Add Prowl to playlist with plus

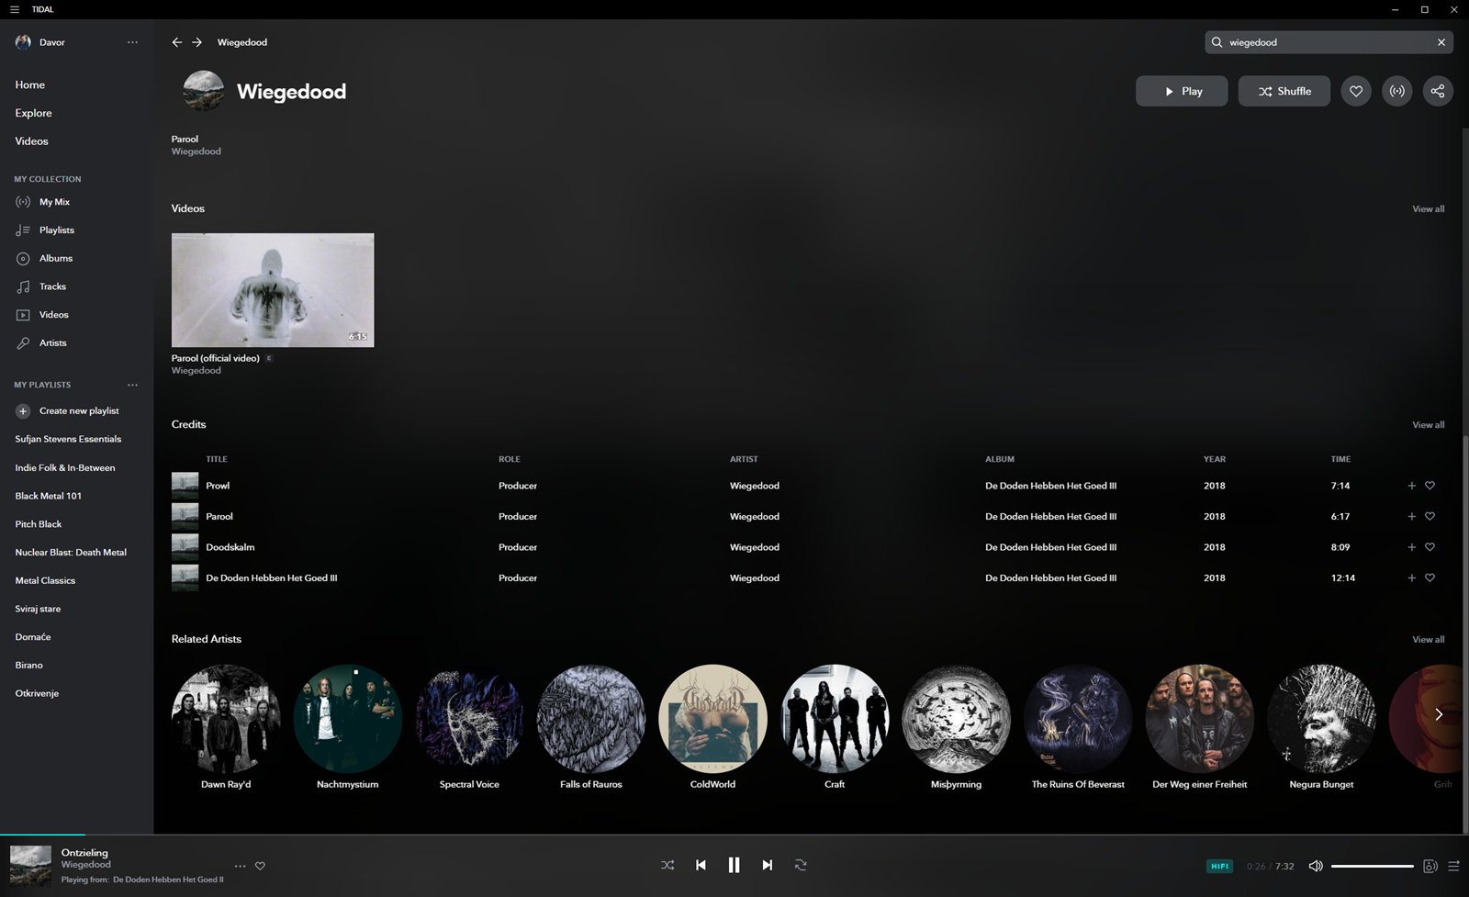click(1411, 486)
